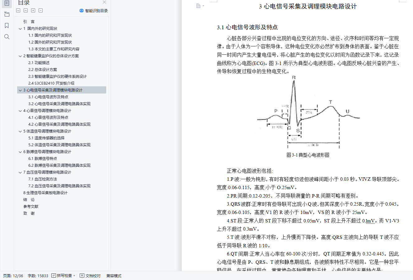The height and width of the screenshot is (280, 413).
Task: Go to '7.1 血压检测方法'
Action: coord(43,179)
